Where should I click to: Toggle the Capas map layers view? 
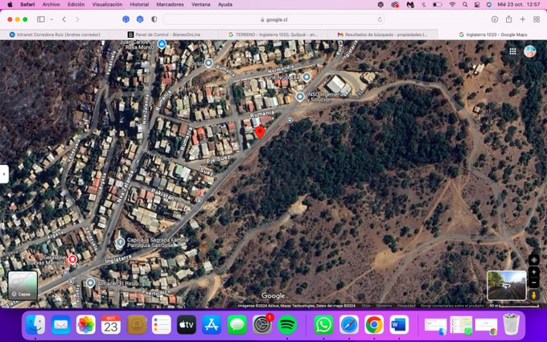click(x=23, y=285)
